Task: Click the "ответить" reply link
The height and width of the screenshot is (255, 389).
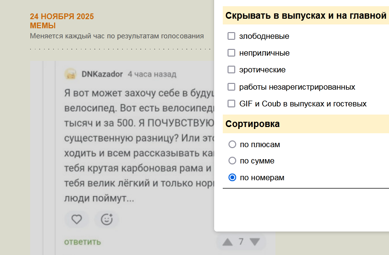Action: coord(82,242)
